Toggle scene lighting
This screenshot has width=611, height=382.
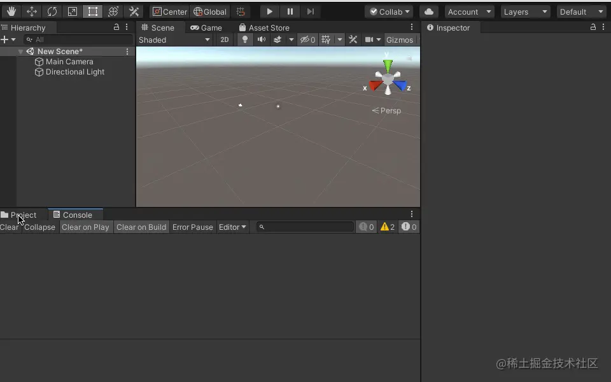[244, 39]
